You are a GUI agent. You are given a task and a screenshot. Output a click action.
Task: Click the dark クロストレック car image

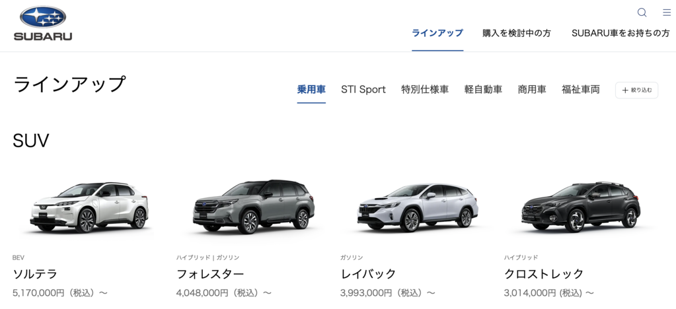(x=581, y=207)
